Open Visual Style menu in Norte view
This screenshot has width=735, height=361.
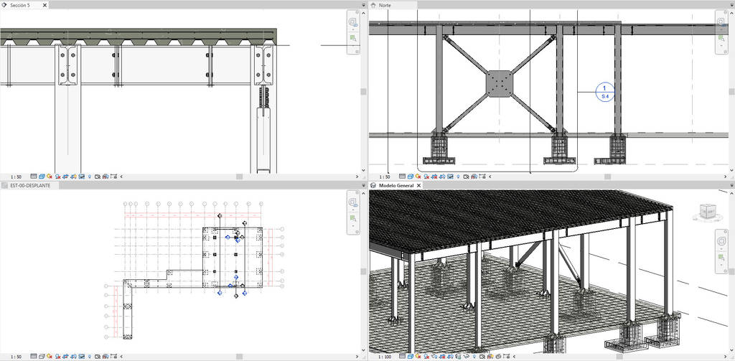click(x=410, y=177)
